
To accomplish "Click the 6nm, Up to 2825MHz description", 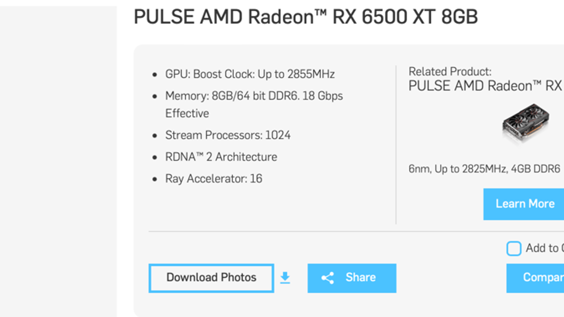I will tap(484, 169).
